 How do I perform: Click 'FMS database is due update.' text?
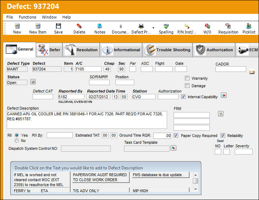click(158, 175)
